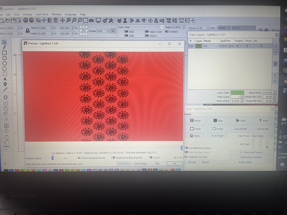Click the Playback Speed slider handle
This screenshot has width=287, height=215.
[x=52, y=158]
